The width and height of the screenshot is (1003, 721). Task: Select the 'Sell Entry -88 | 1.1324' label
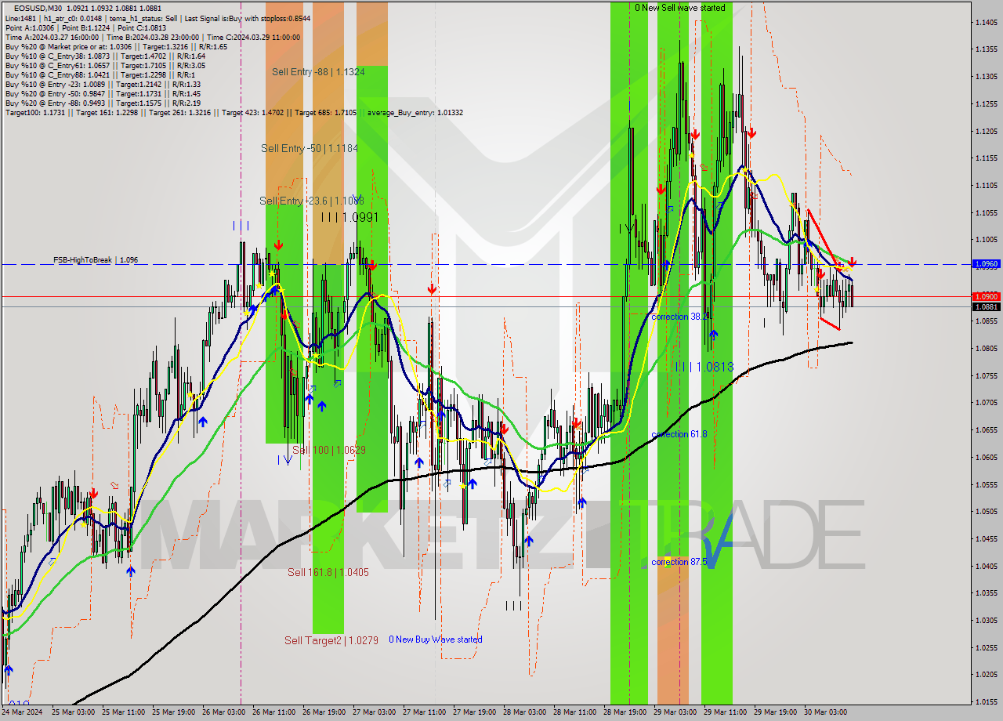tap(318, 71)
